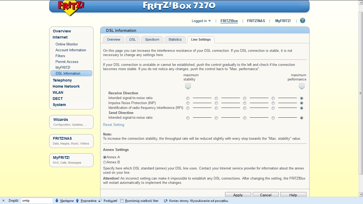Screen dimensions: 363x204
Task: Expand the WLAN sidebar section
Action: point(58,92)
